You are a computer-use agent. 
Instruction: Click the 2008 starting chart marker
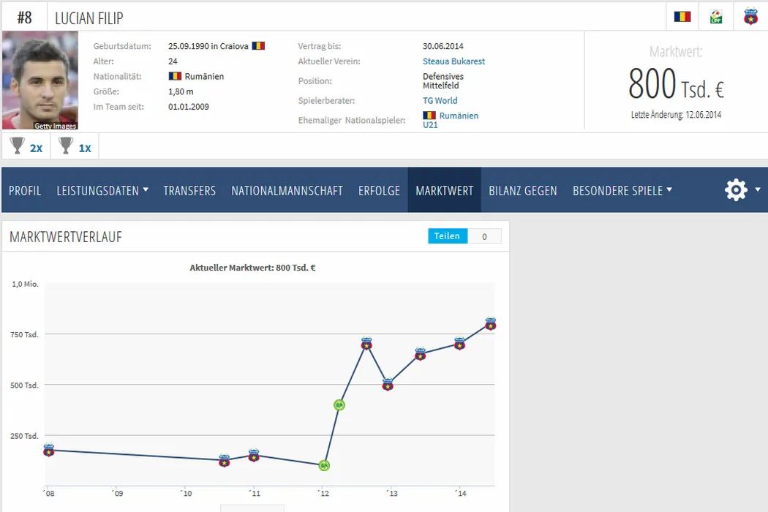click(49, 450)
